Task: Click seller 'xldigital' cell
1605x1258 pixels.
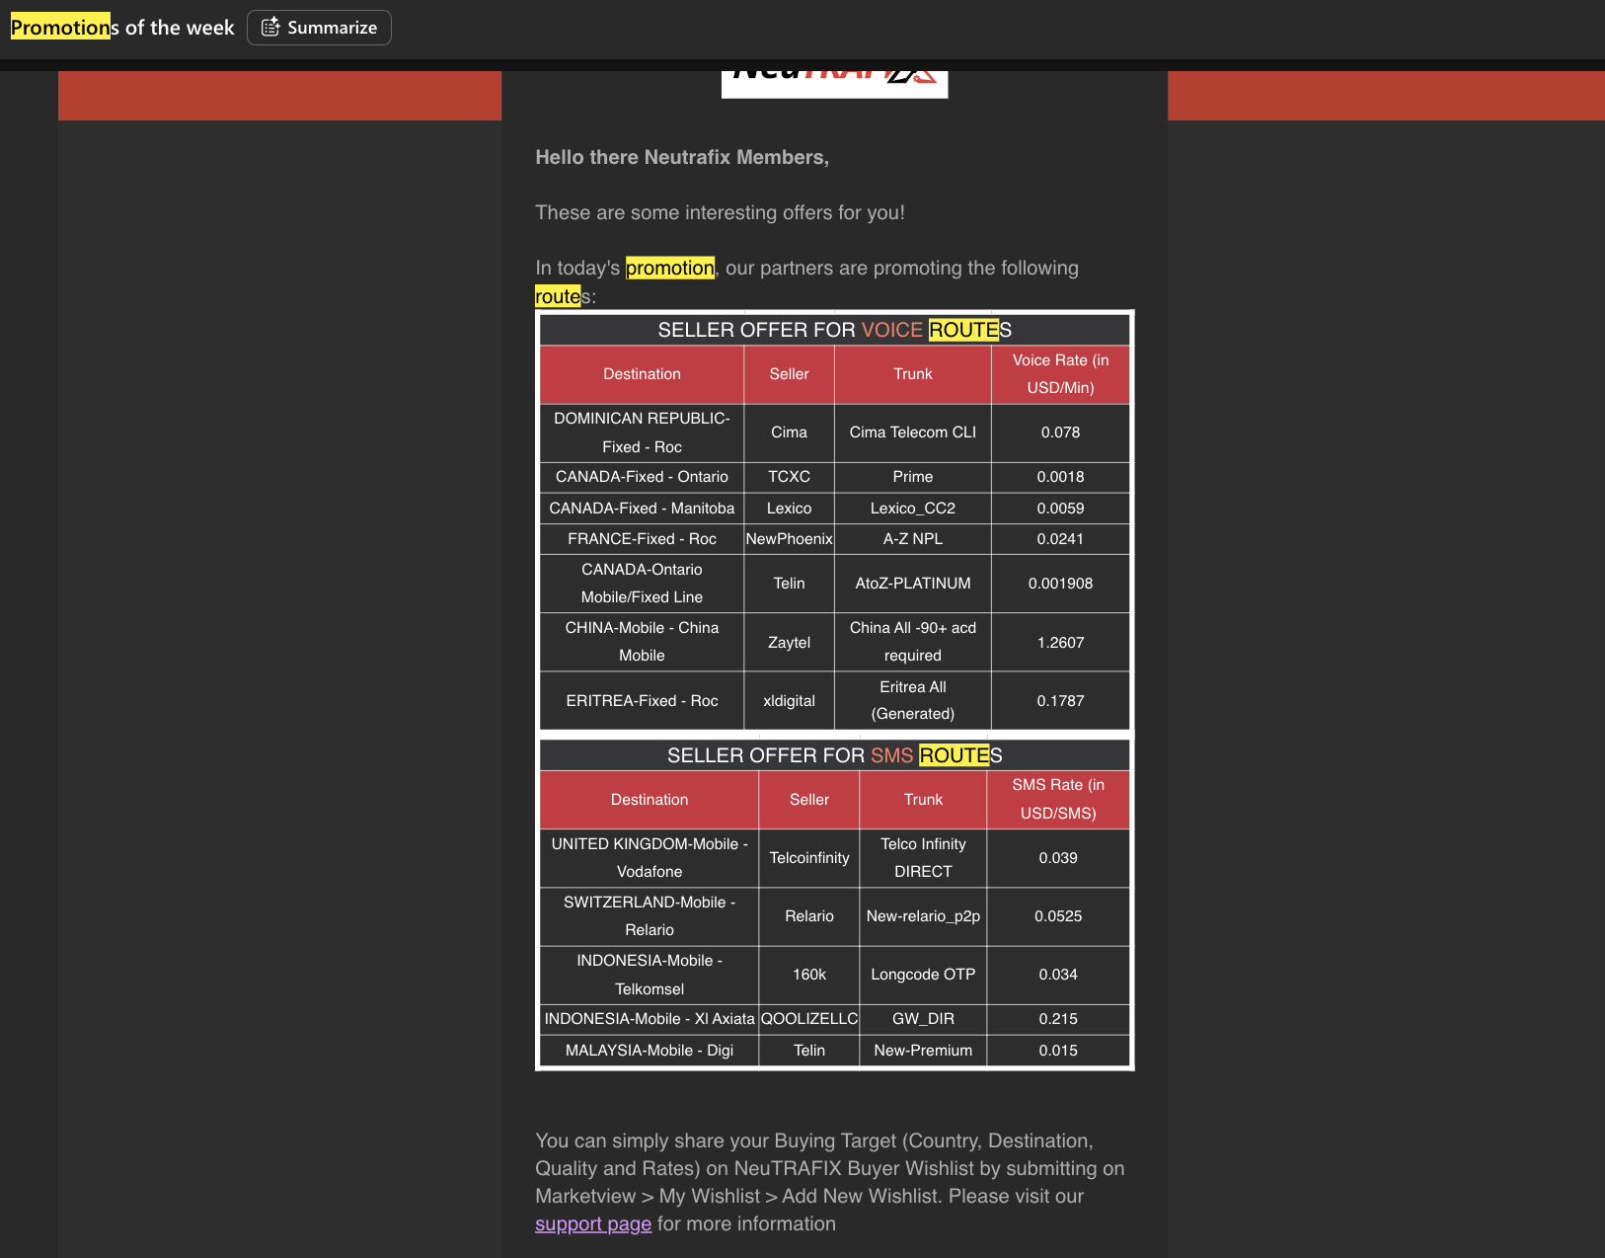Action: [x=789, y=701]
